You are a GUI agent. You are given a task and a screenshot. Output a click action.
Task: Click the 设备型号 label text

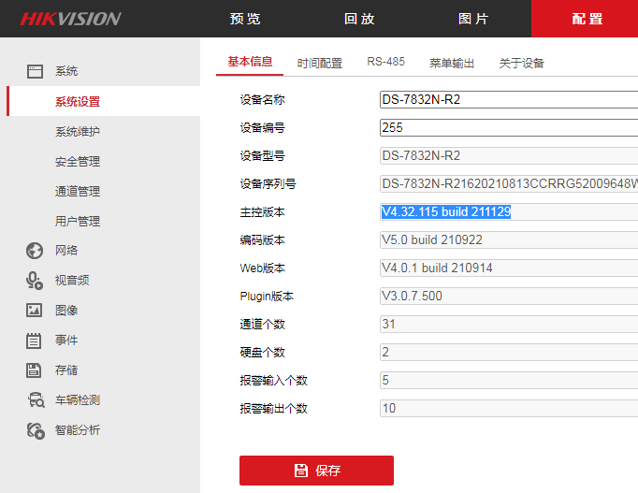click(x=262, y=156)
